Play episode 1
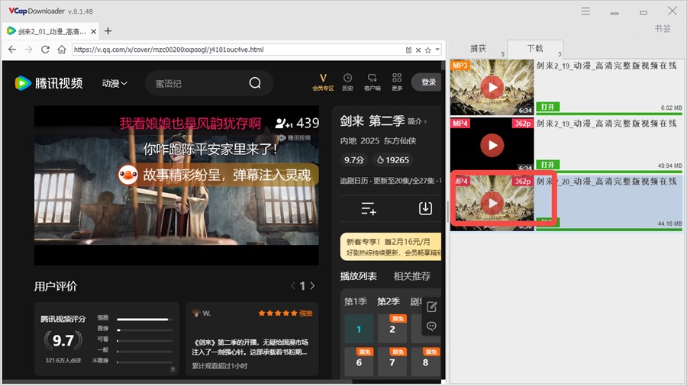The height and width of the screenshot is (386, 687). pos(359,329)
